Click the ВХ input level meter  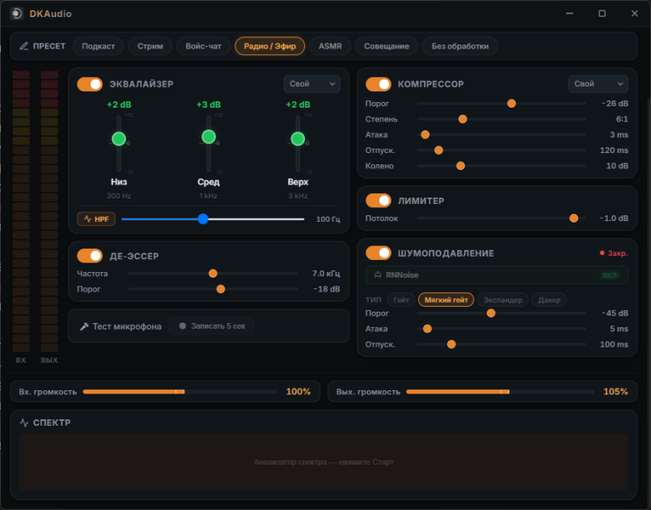click(21, 211)
